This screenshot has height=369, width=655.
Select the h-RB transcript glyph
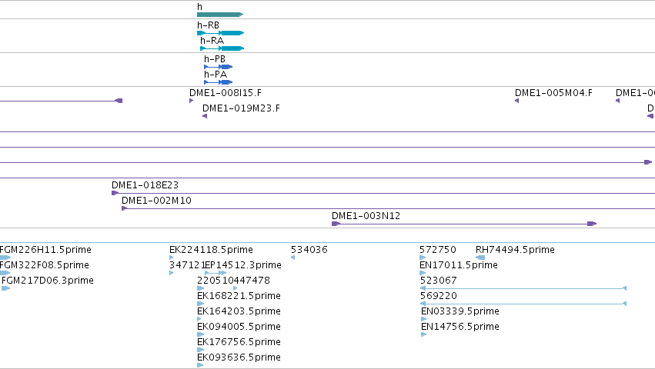point(221,33)
